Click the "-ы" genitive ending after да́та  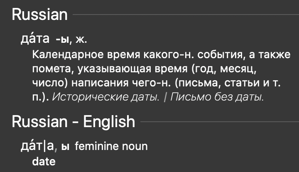(62, 40)
